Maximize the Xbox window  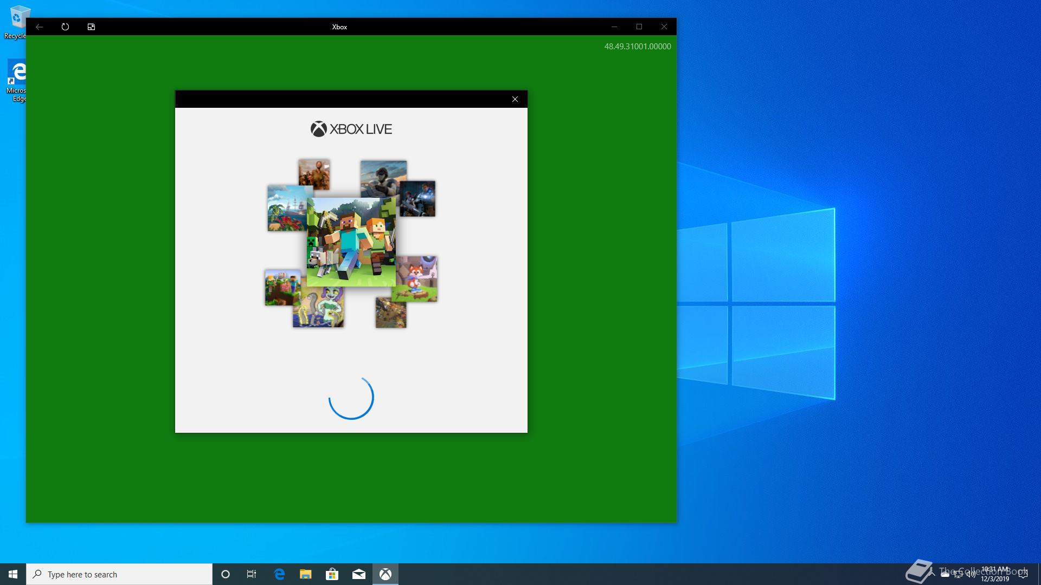[x=639, y=27]
